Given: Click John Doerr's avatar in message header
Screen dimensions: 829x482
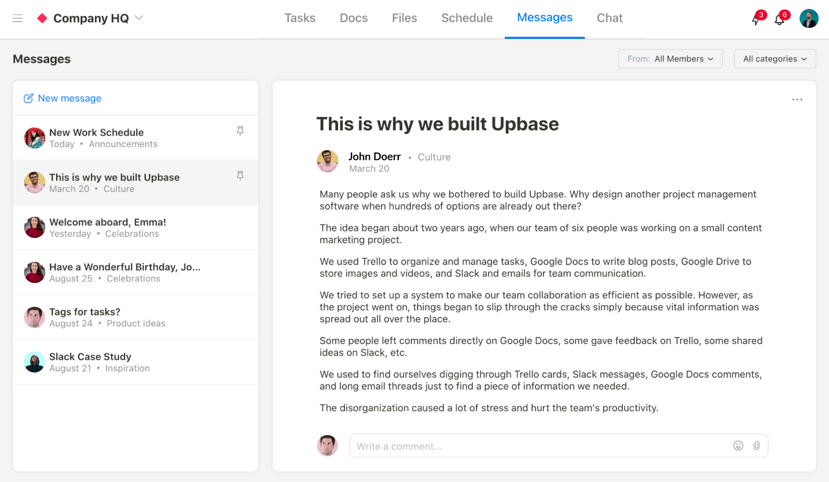Looking at the screenshot, I should point(328,161).
